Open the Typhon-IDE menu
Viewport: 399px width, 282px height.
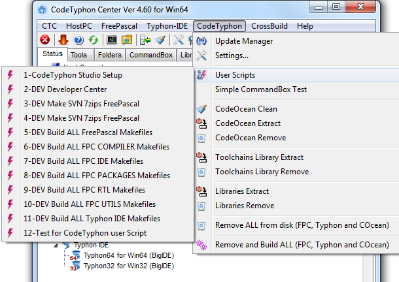click(x=167, y=26)
